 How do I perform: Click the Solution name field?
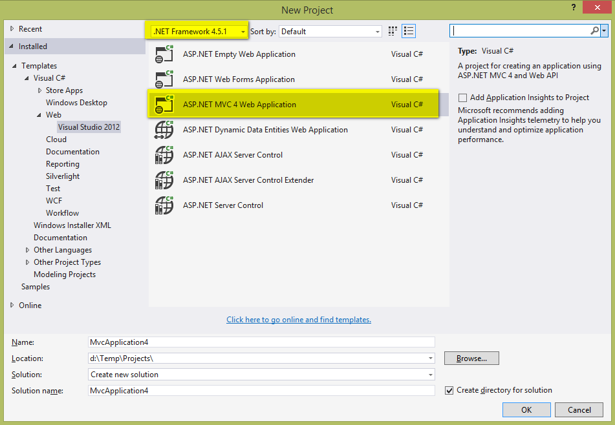pos(261,391)
